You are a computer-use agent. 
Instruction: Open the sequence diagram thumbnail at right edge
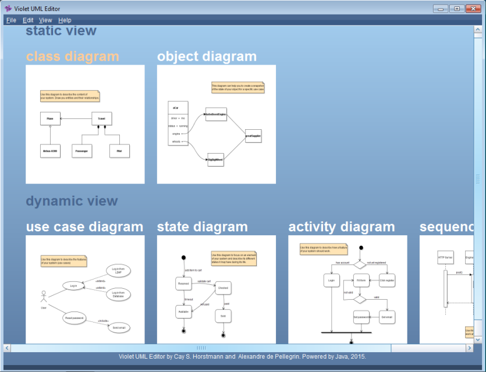tap(446, 289)
